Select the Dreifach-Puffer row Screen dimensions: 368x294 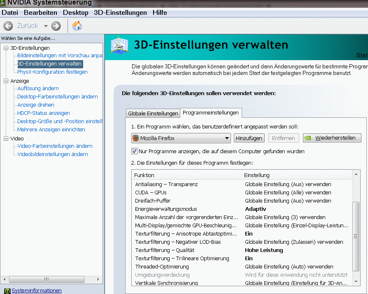[242, 201]
